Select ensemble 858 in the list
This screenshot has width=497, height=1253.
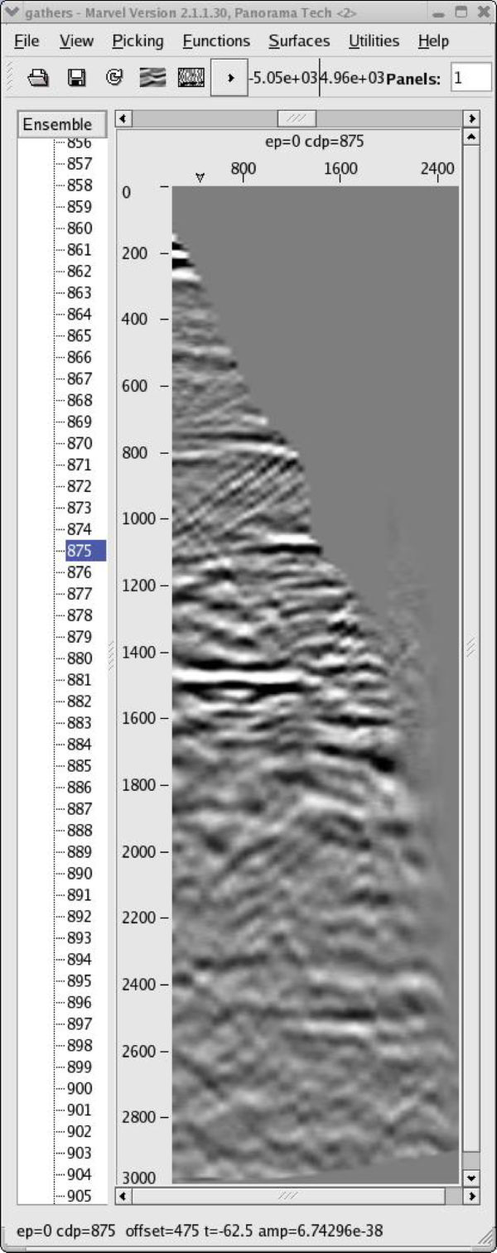[80, 186]
